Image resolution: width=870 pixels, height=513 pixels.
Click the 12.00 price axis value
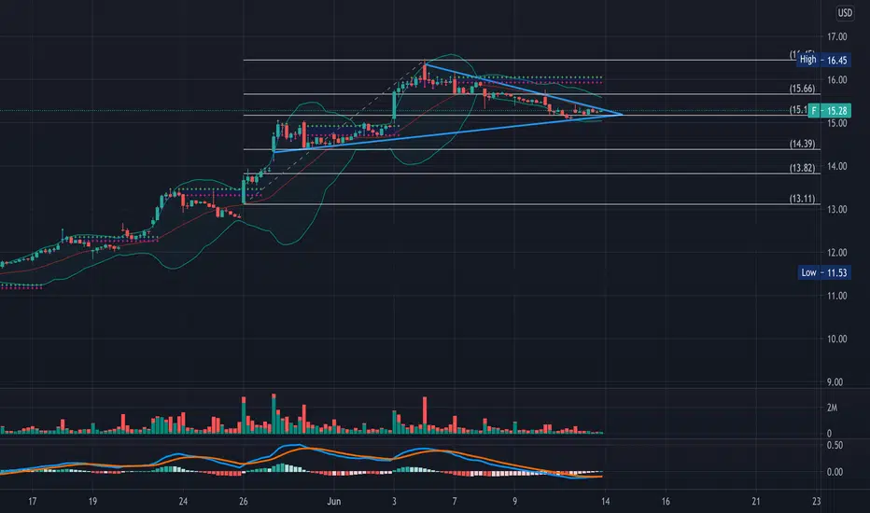pos(836,253)
